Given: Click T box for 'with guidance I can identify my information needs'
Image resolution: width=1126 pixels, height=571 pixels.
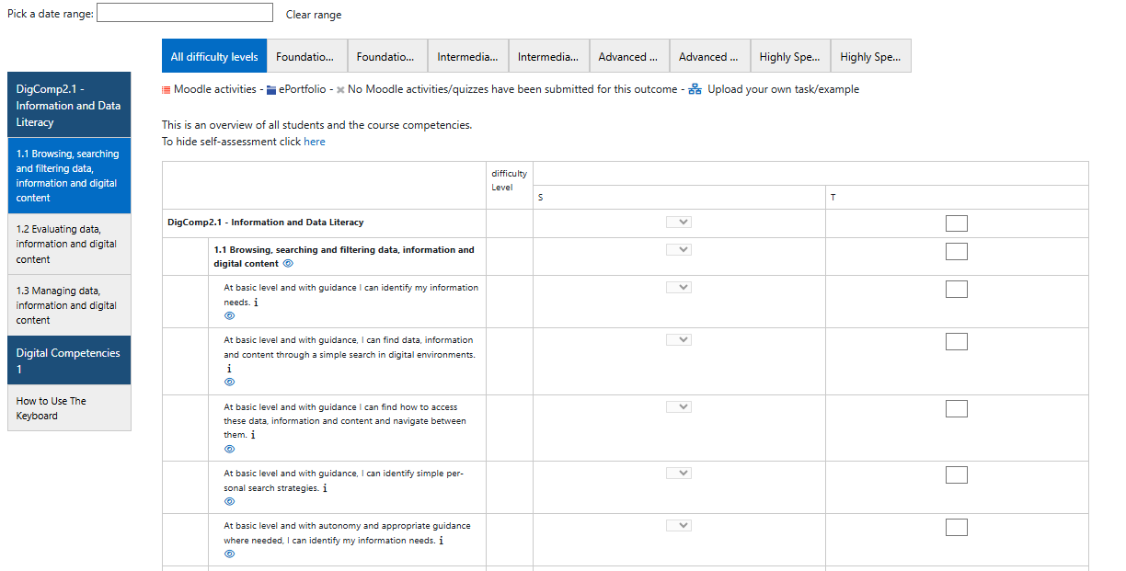Looking at the screenshot, I should (957, 289).
